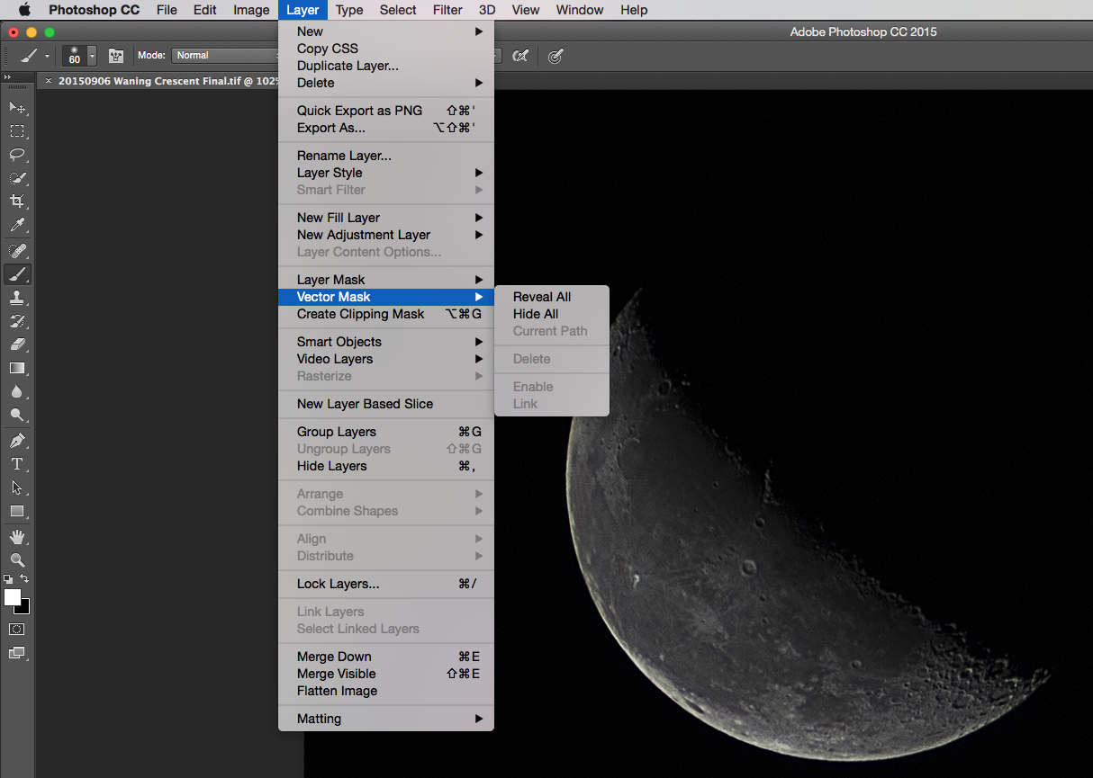Open the Filter menu
The image size is (1093, 778).
(447, 10)
